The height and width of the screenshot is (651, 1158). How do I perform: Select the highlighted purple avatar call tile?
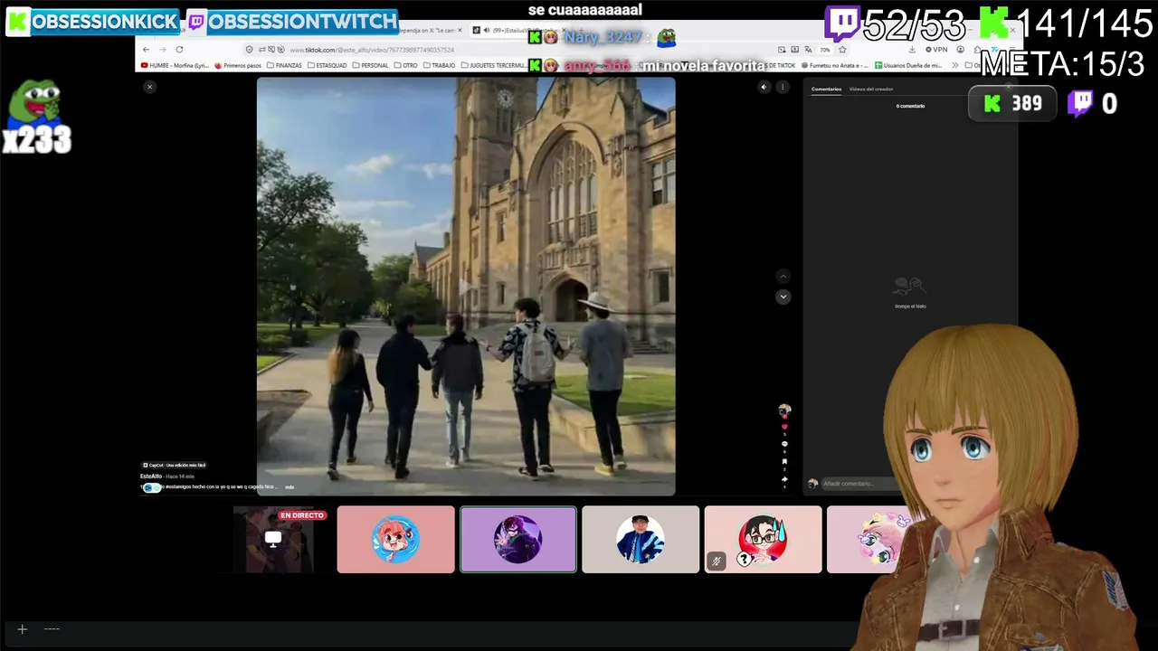(x=518, y=539)
